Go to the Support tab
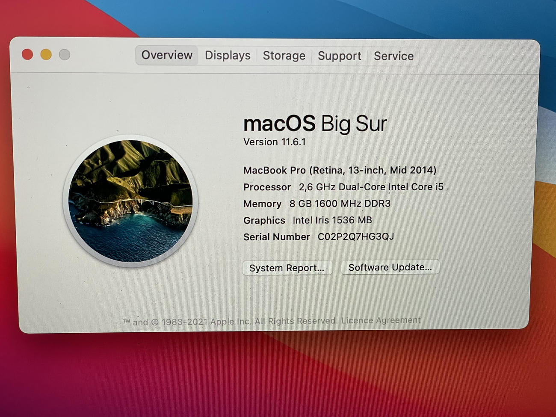The height and width of the screenshot is (417, 556). click(x=339, y=56)
